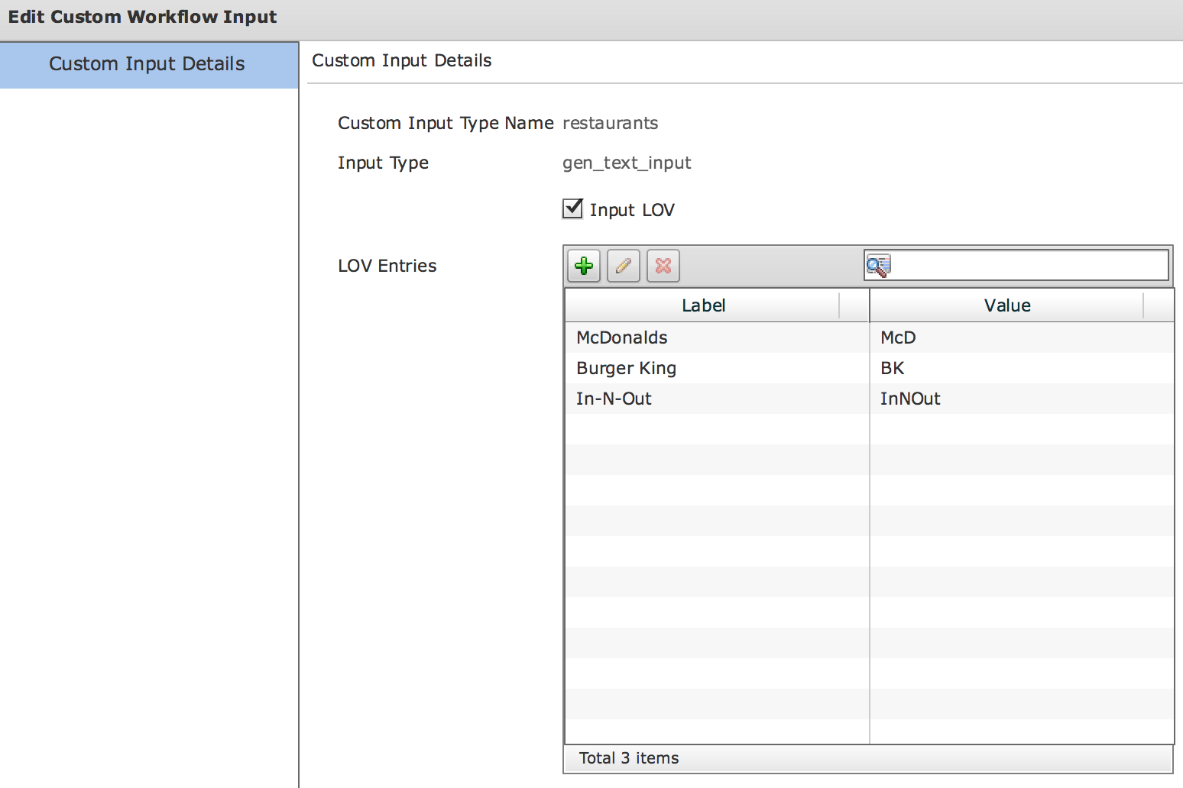Click the gen_text_input type value
This screenshot has width=1183, height=788.
pyautogui.click(x=627, y=163)
